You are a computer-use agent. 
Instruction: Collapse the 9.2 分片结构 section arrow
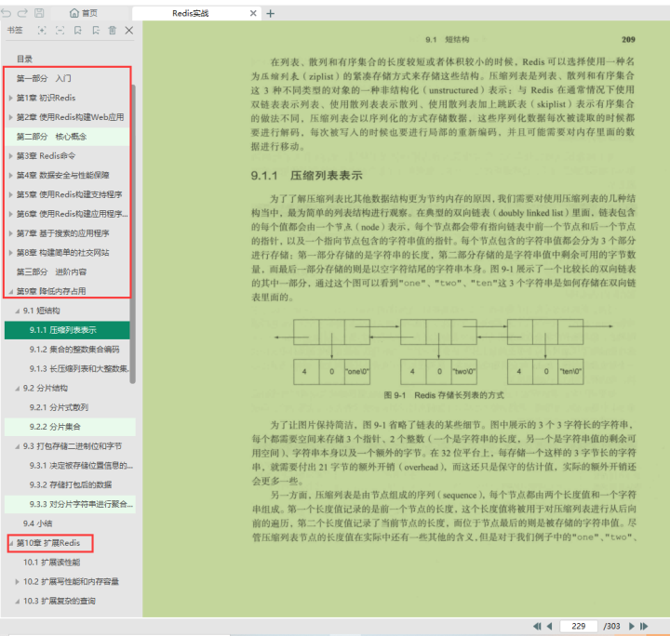[18, 389]
